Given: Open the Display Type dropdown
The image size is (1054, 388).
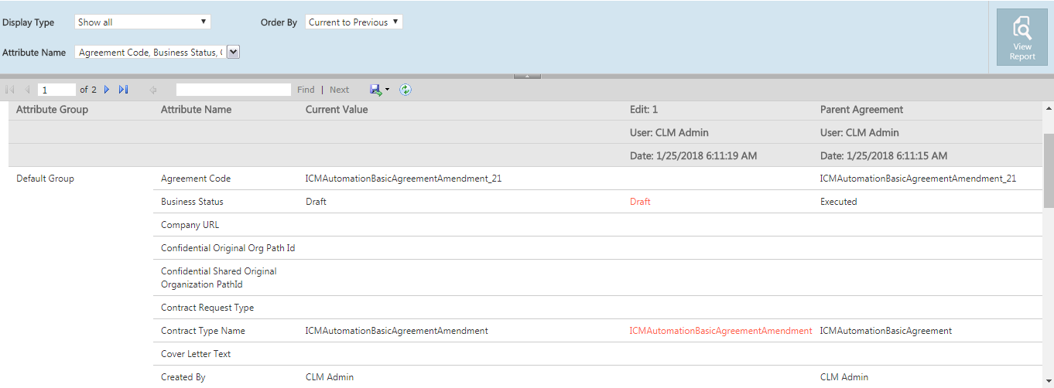Looking at the screenshot, I should point(142,22).
